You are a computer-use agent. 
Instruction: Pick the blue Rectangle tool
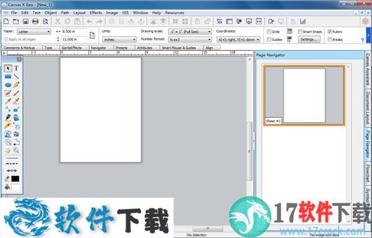(8, 77)
